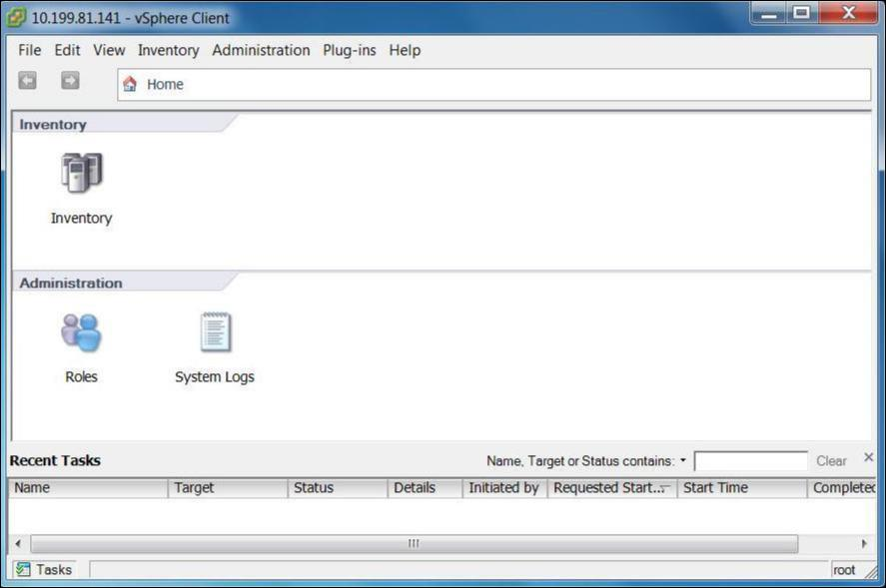
Task: Minimize the vSphere Client window
Action: click(768, 14)
